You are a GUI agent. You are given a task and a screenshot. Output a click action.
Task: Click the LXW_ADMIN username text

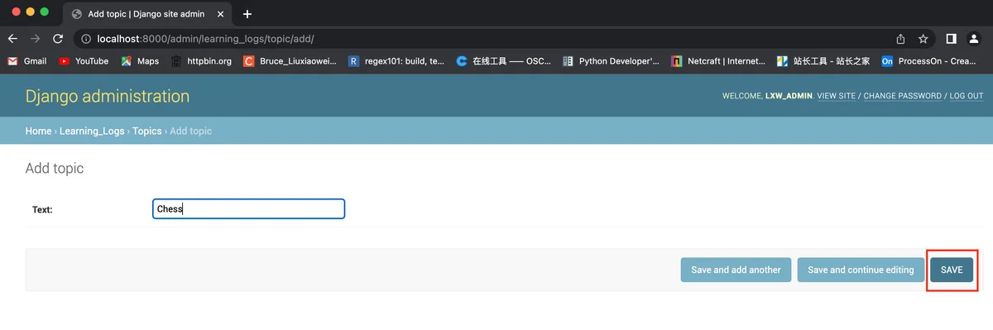tap(788, 96)
